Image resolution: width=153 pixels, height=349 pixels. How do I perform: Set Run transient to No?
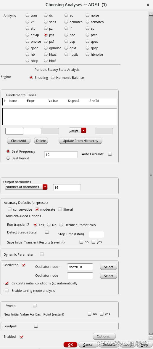[49, 225]
